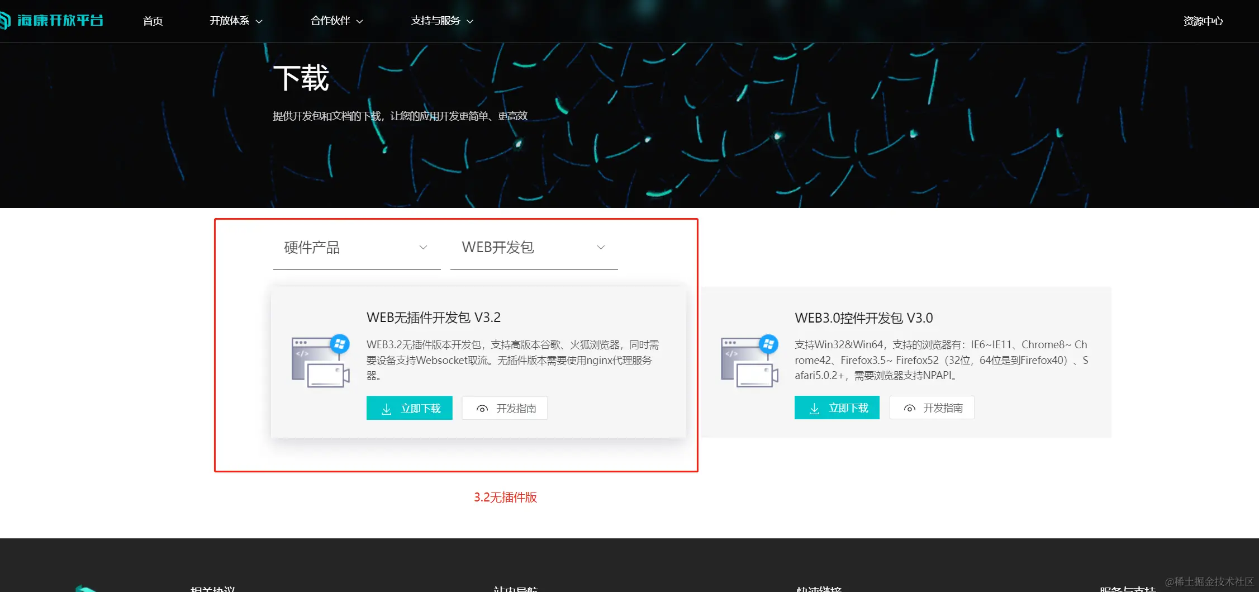Click the download arrow icon for V3.0
Image resolution: width=1259 pixels, height=592 pixels.
(814, 409)
